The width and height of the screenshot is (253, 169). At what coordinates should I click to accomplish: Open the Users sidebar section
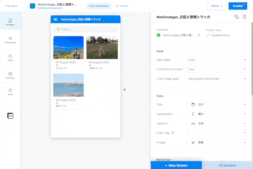tap(10, 58)
